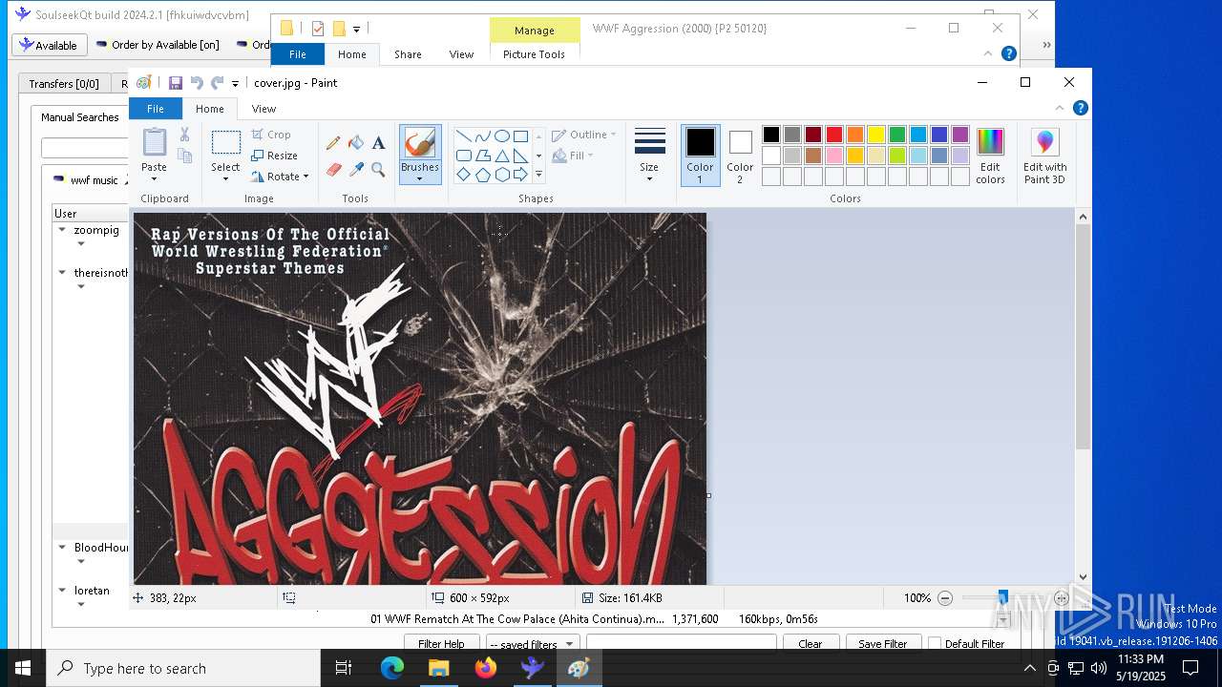Open Transfers [0/0] tab in Soulseek

coord(64,84)
